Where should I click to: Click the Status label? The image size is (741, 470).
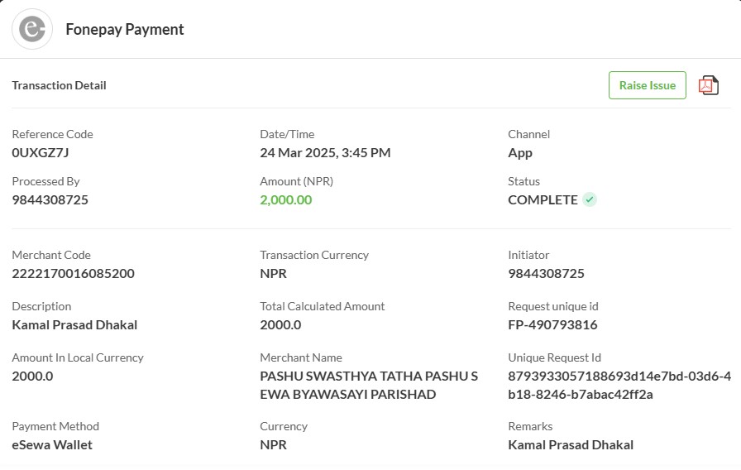coord(524,181)
